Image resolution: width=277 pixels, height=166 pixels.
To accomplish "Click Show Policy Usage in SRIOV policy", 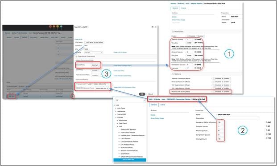I will (157, 118).
